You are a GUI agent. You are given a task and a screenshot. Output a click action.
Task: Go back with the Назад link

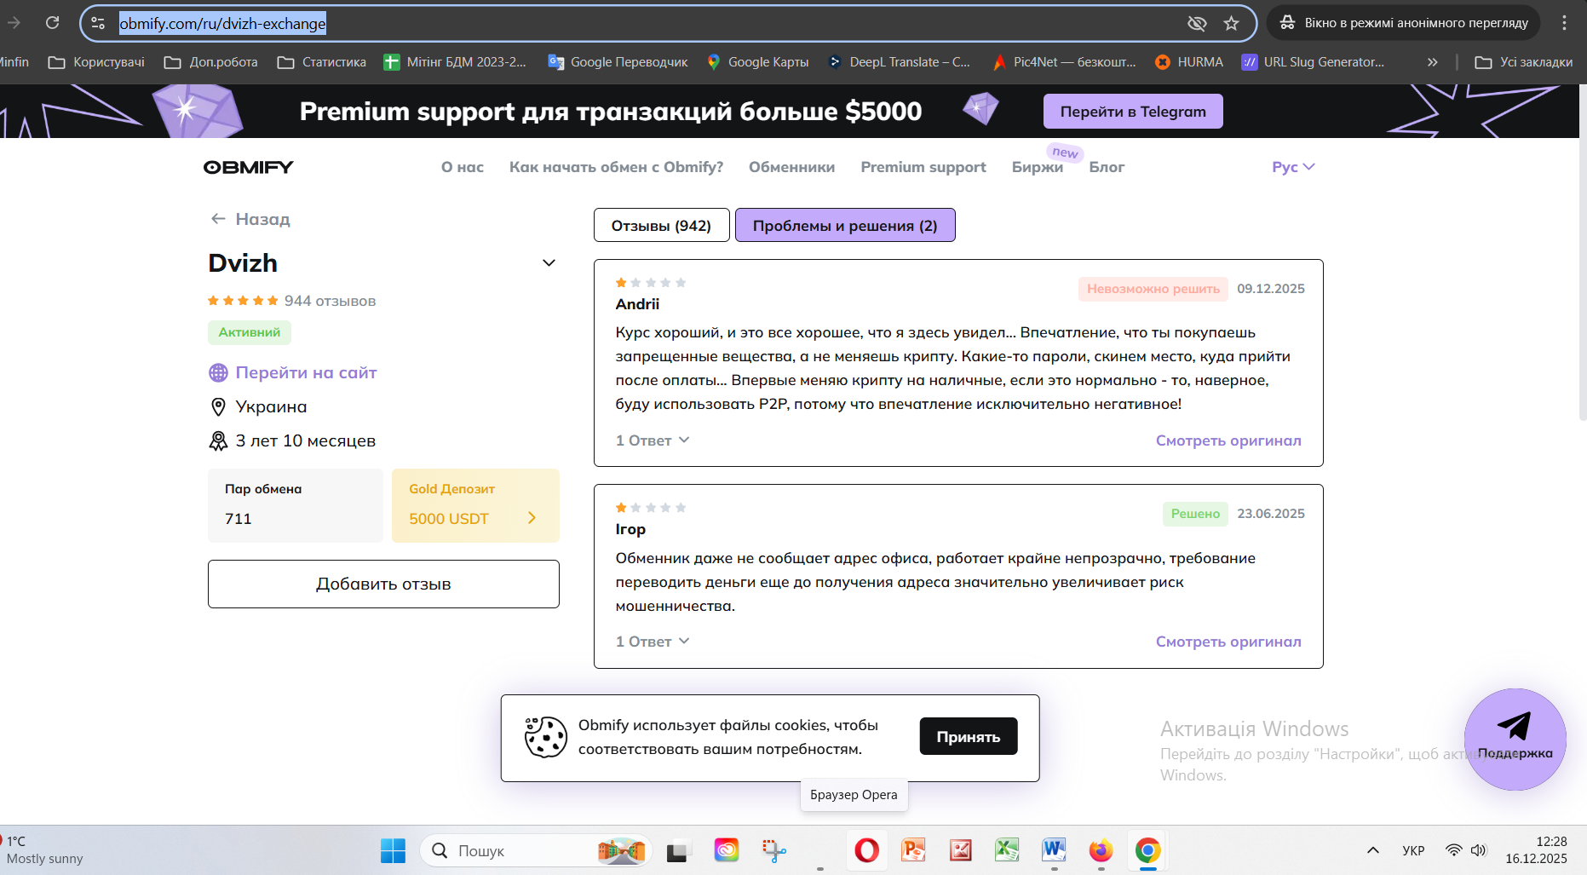coord(250,219)
